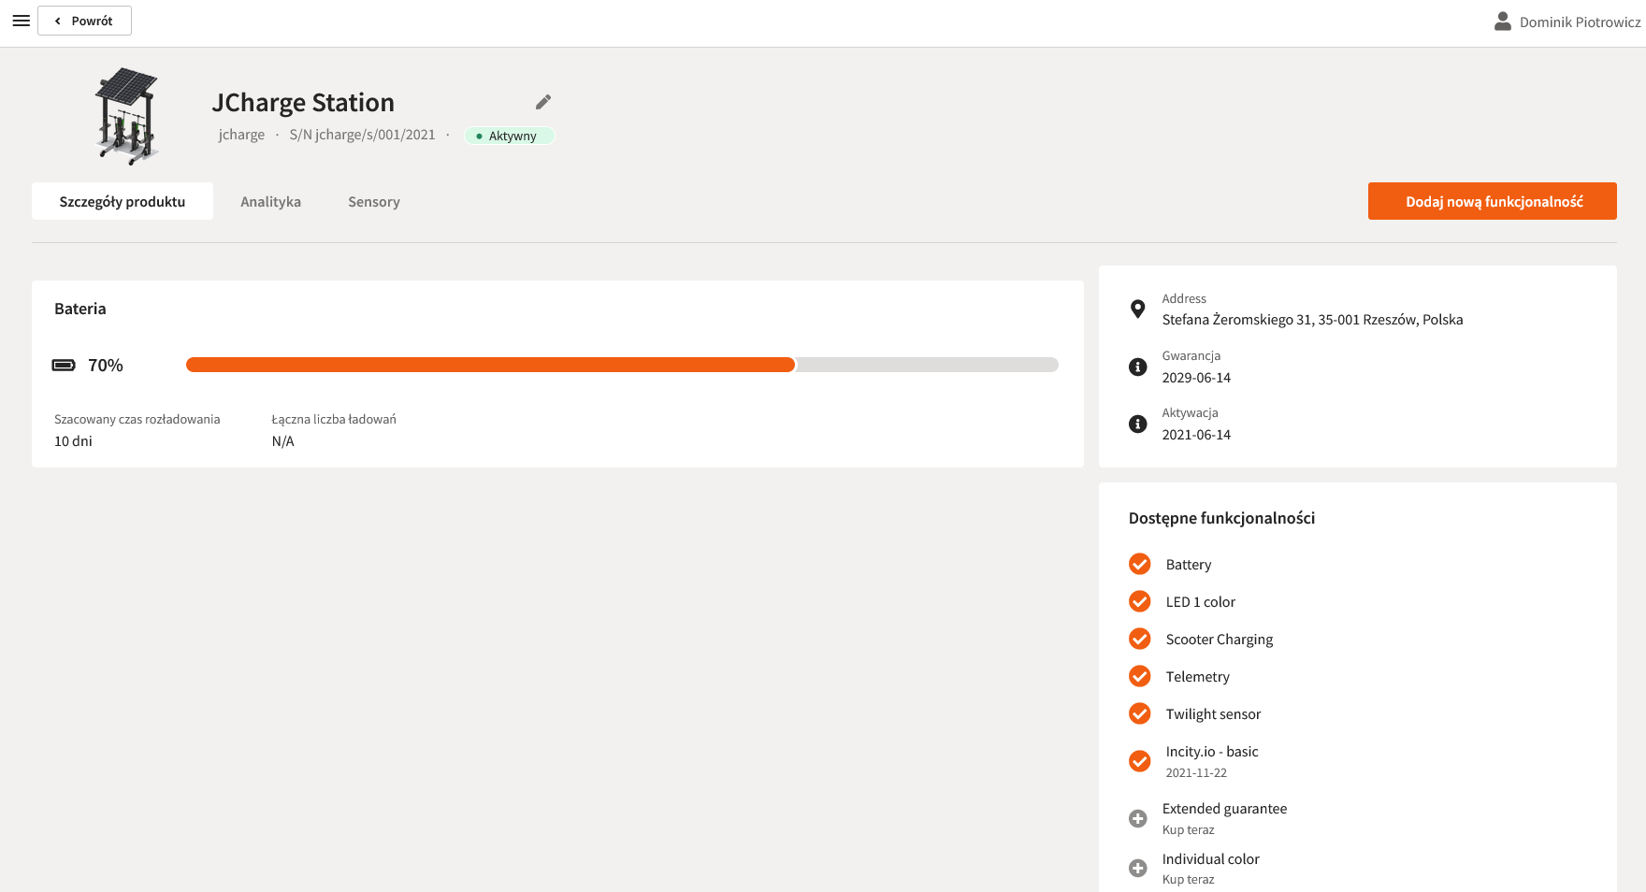Select the Szczegóły produktu tab
This screenshot has height=892, width=1646.
123,202
